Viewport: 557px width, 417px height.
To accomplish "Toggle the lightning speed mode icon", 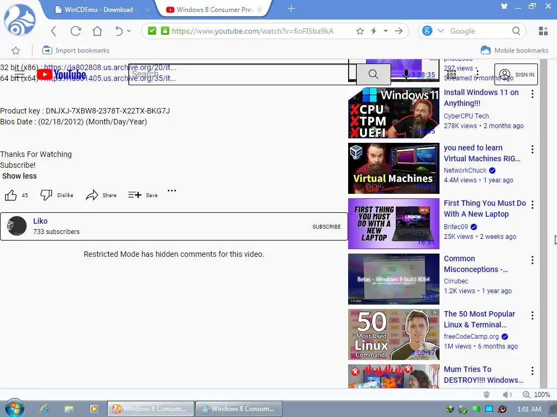I will coord(374,31).
